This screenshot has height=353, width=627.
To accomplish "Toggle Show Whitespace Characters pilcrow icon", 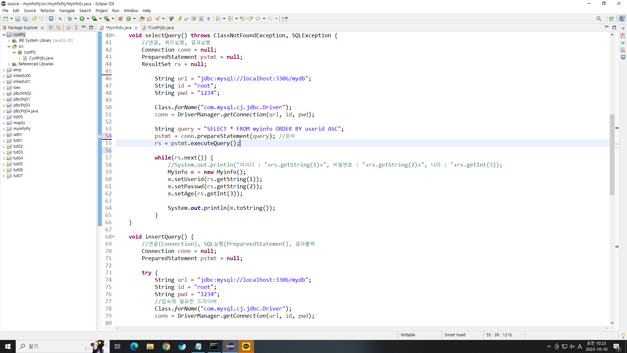I will 209,19.
